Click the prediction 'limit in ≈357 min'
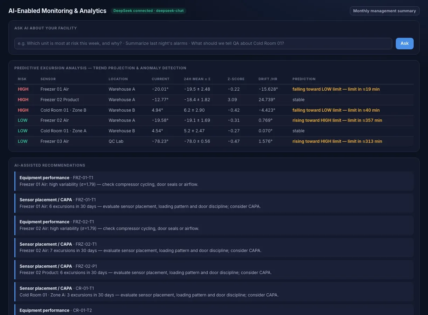This screenshot has width=428, height=315. click(x=365, y=120)
